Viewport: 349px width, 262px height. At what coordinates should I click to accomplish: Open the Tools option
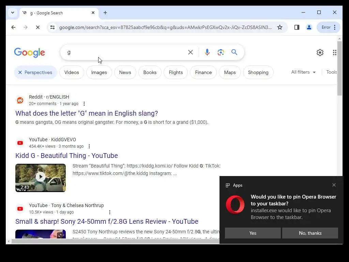332,72
